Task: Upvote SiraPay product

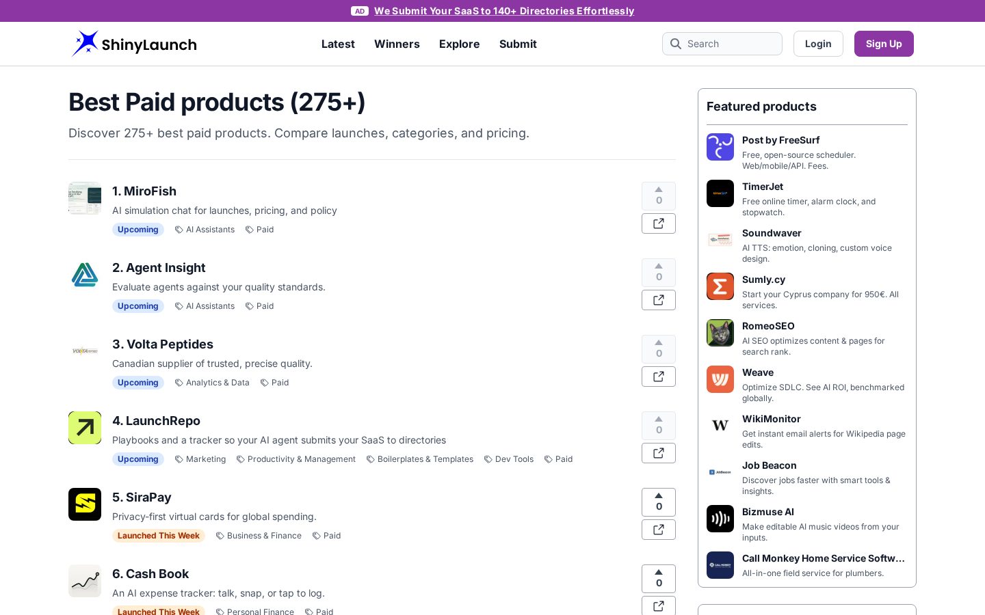Action: (x=659, y=502)
